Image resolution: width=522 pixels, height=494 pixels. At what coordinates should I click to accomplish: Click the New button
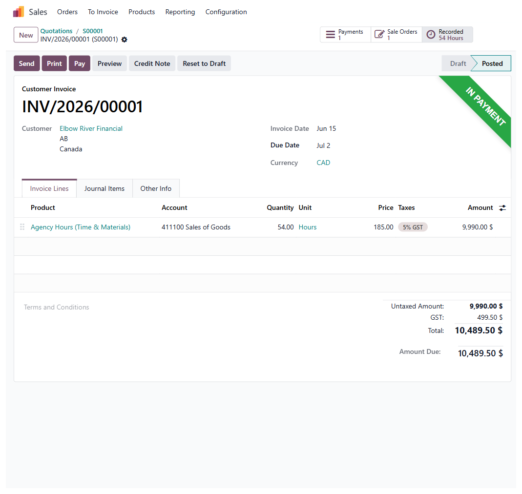click(26, 35)
